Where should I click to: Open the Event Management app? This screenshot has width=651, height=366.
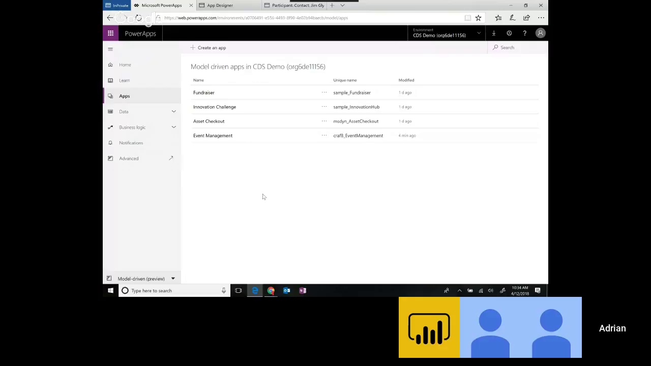click(x=213, y=135)
